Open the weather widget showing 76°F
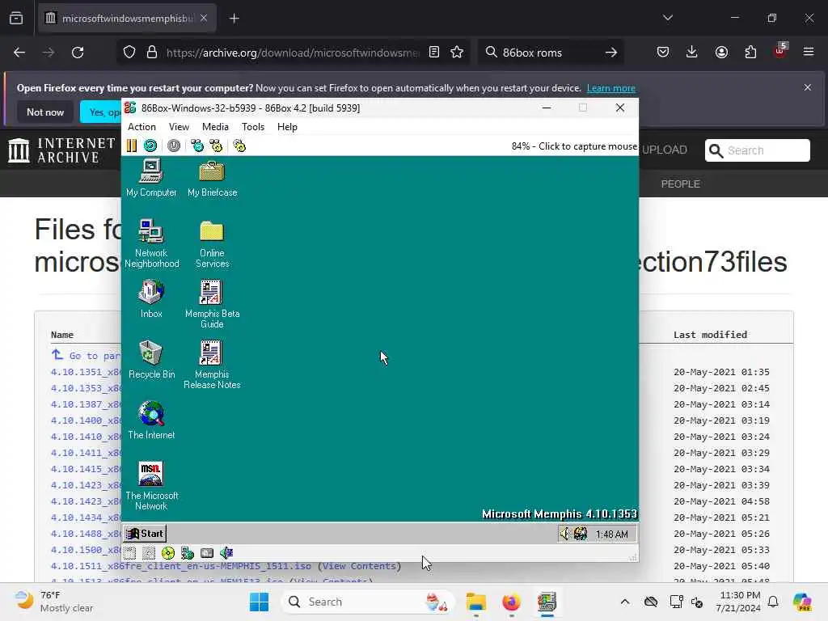828x621 pixels. [x=53, y=602]
